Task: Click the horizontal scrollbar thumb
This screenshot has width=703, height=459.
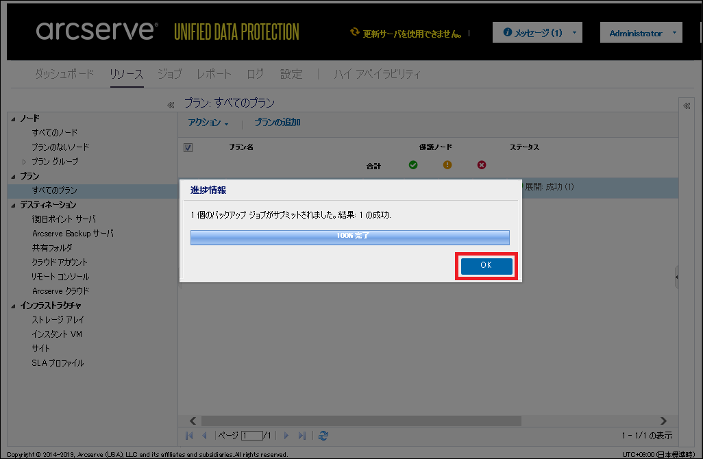Action: [361, 421]
